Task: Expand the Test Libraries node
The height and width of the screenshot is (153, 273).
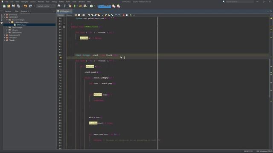Action: tap(7, 33)
